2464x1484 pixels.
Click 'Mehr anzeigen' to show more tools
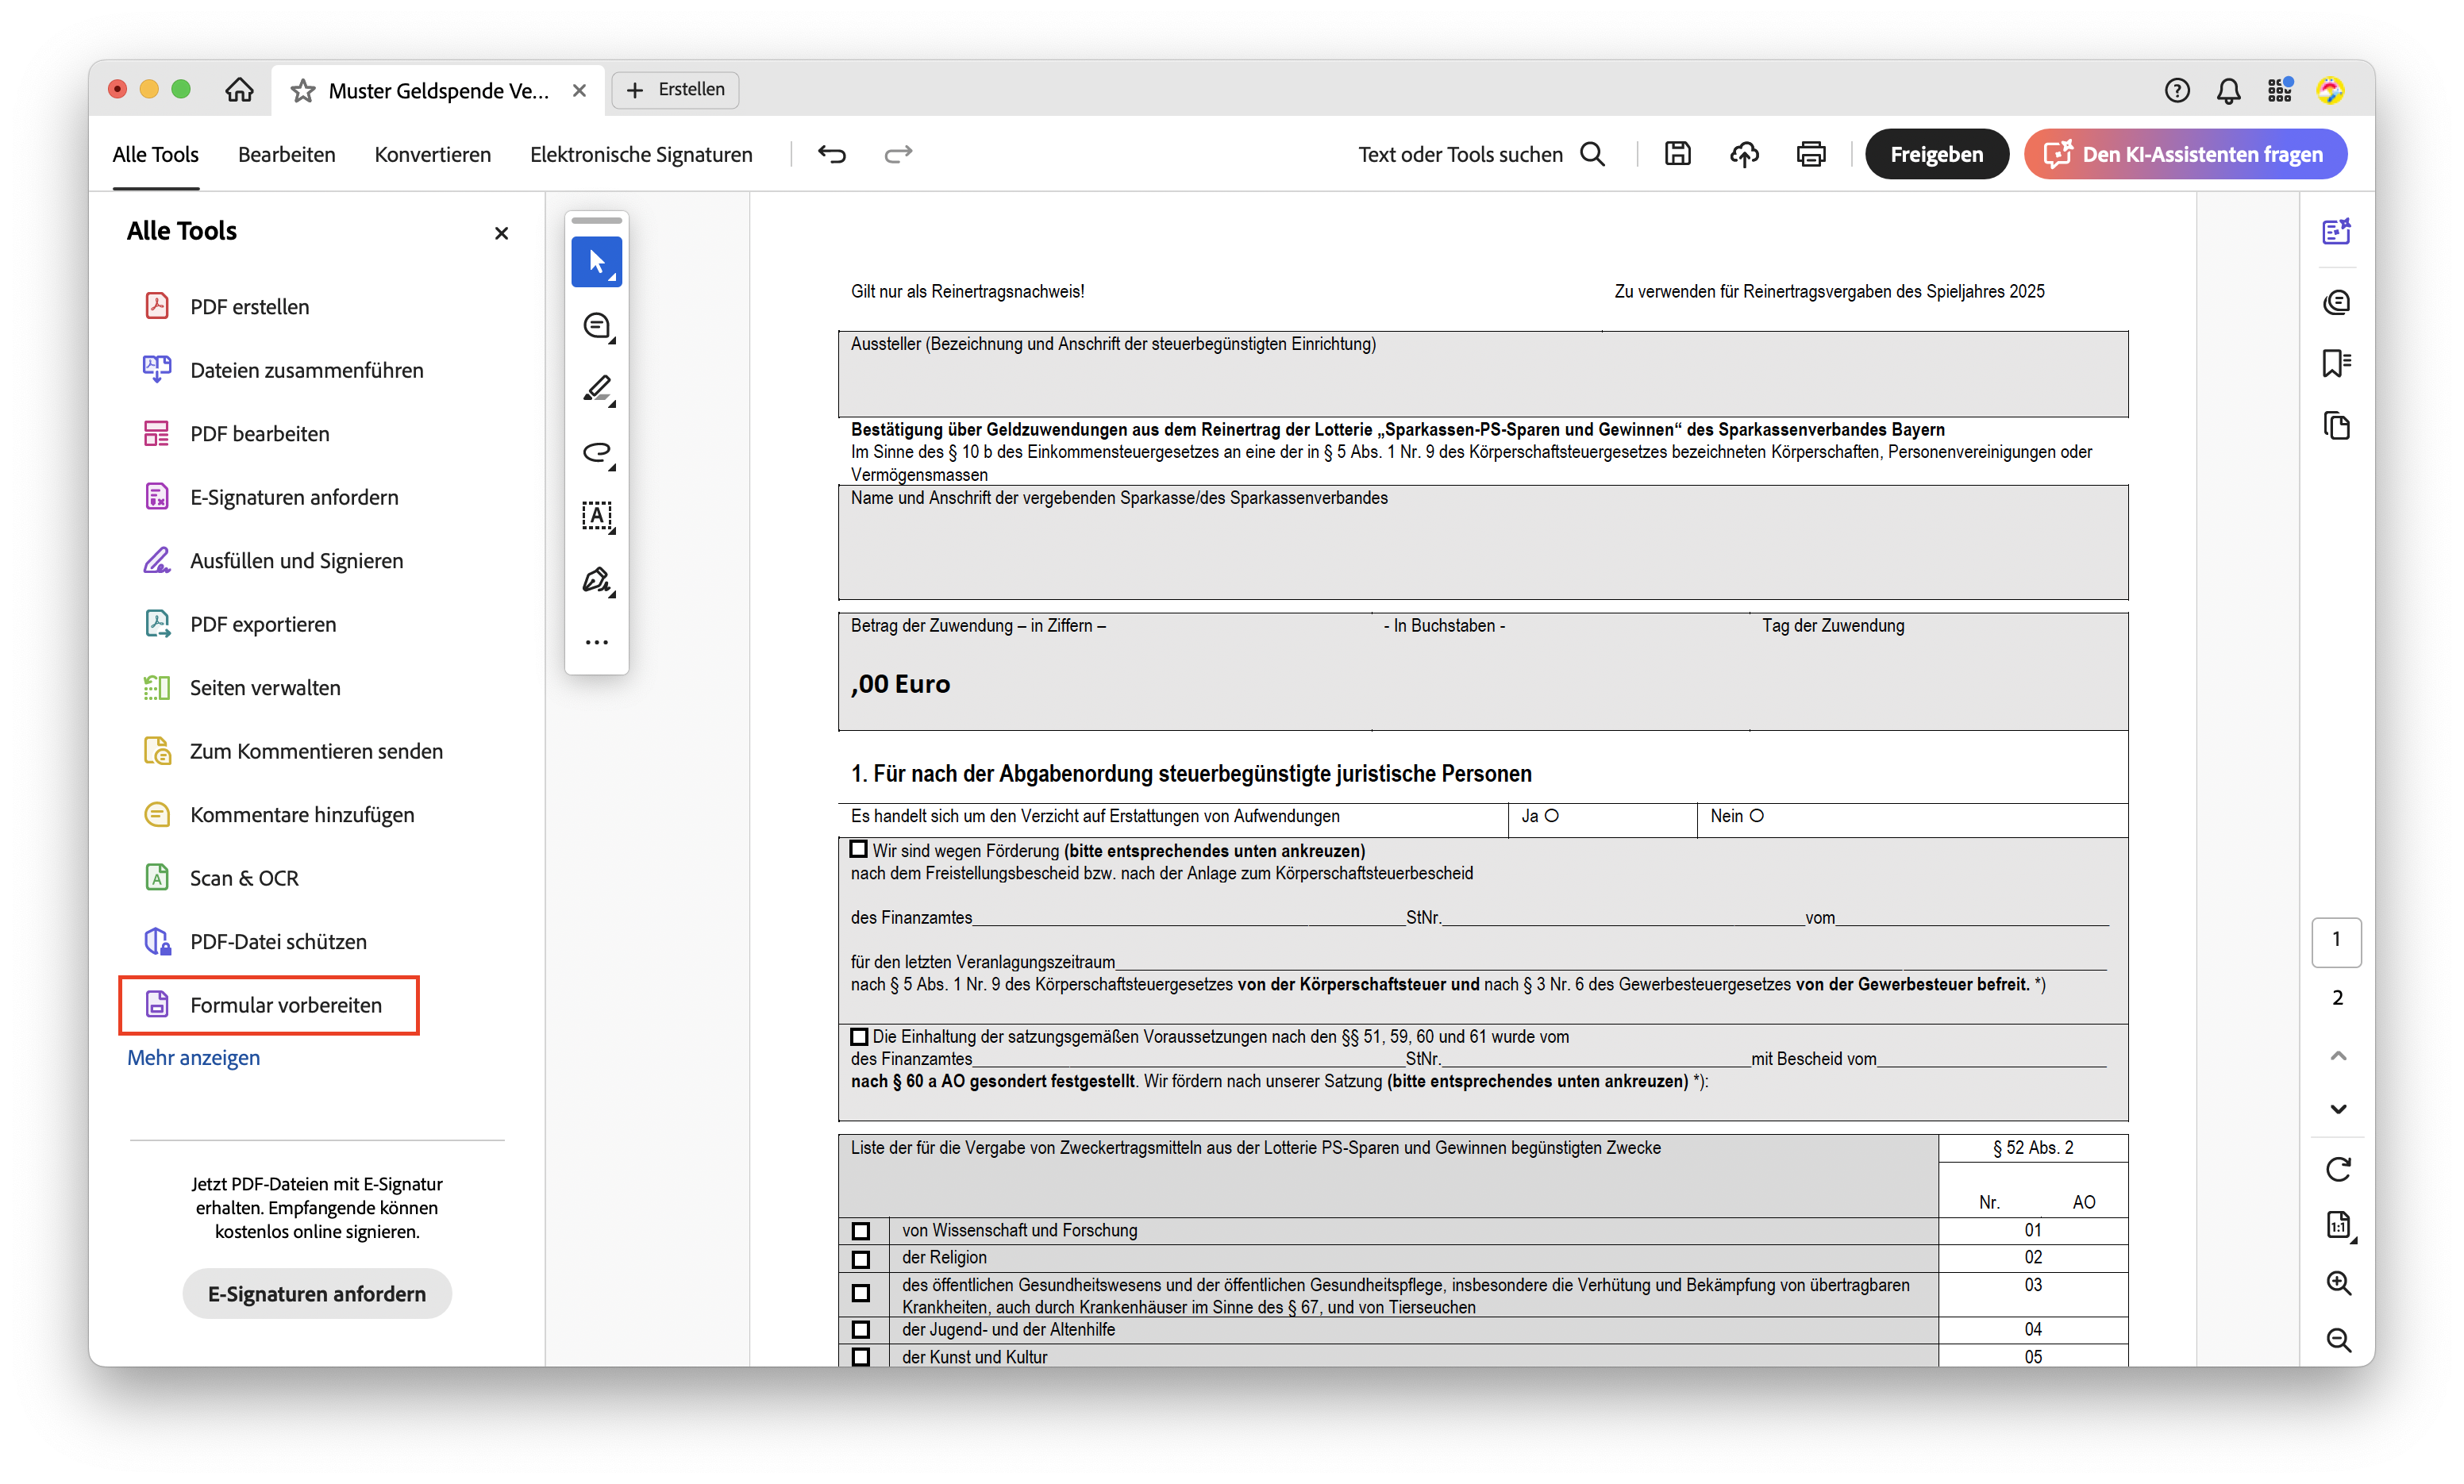(193, 1058)
